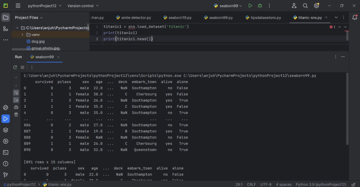The width and height of the screenshot is (360, 187).
Task: Open Run tool window sidebar icon
Action: tap(5, 119)
